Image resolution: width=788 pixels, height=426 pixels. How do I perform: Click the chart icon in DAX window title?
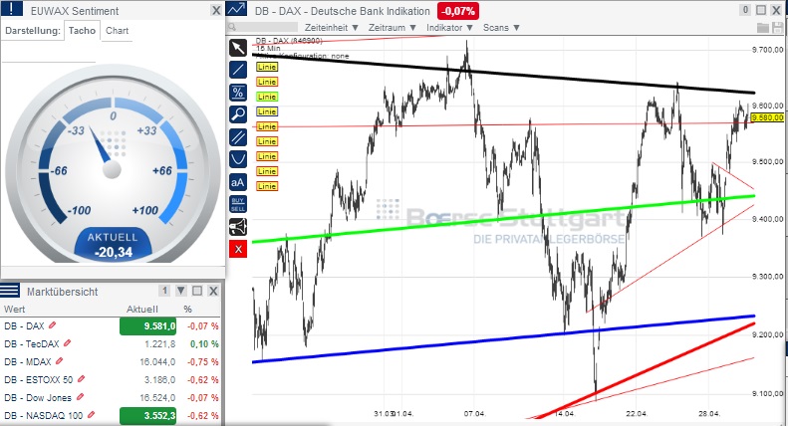point(236,9)
